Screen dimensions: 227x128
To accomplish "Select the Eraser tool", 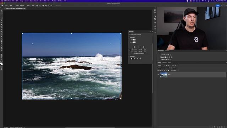I will (1, 36).
